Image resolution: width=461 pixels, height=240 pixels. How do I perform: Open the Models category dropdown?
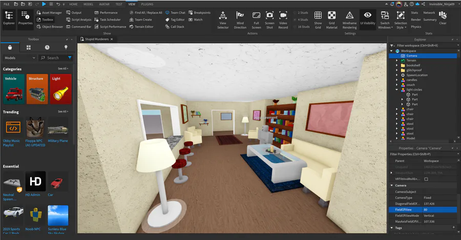[x=19, y=58]
